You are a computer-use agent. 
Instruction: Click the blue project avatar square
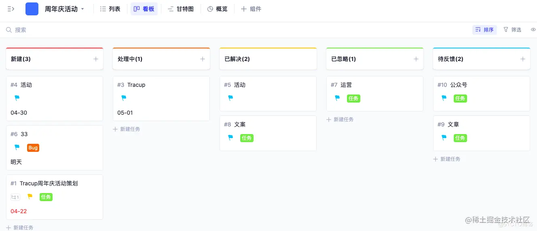coord(32,9)
